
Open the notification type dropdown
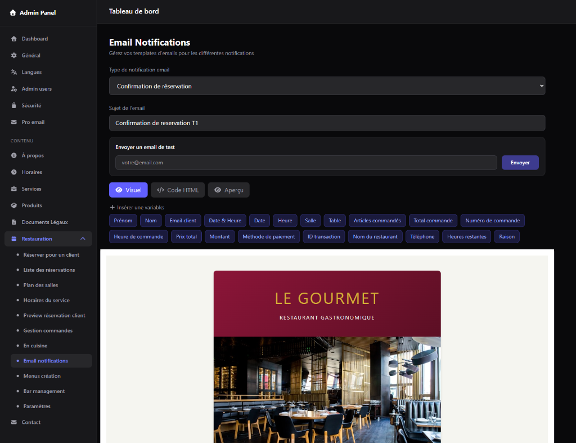point(327,86)
